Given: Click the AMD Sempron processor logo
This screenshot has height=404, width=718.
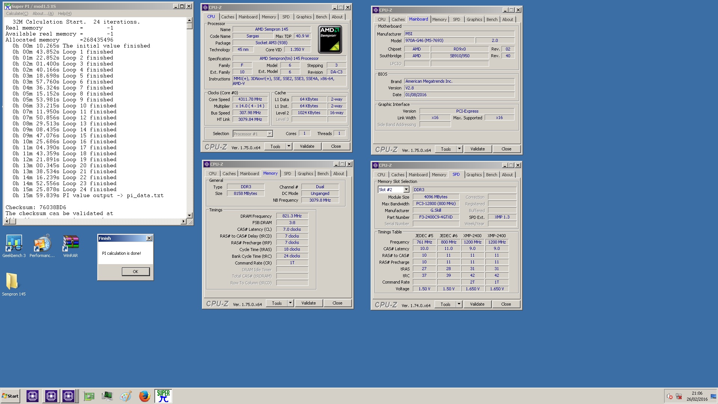Looking at the screenshot, I should [x=330, y=39].
